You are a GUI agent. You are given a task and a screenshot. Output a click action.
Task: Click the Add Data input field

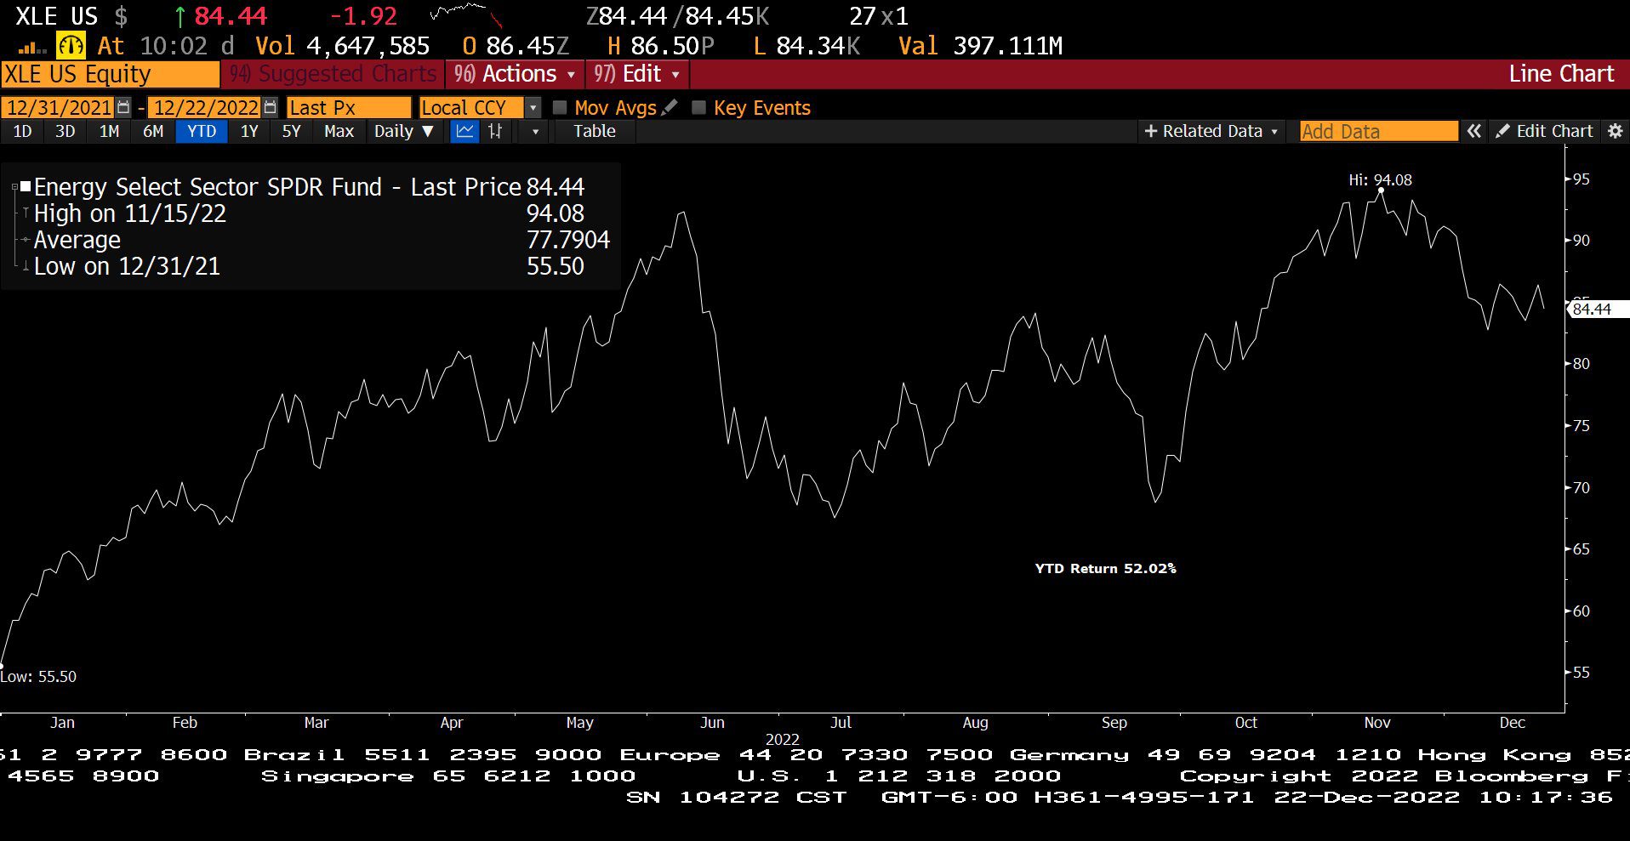tap(1379, 131)
